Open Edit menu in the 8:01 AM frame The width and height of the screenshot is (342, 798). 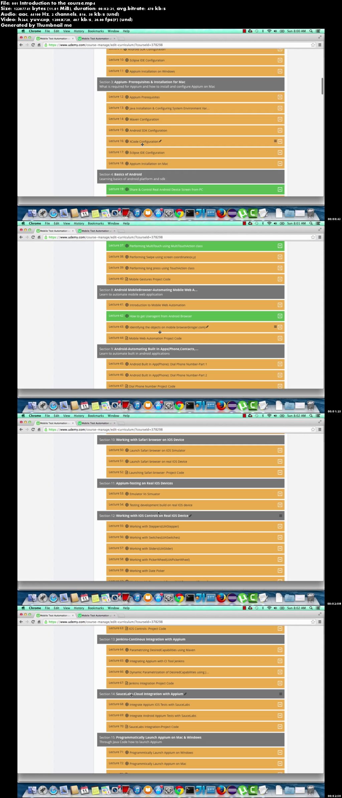coord(56,223)
